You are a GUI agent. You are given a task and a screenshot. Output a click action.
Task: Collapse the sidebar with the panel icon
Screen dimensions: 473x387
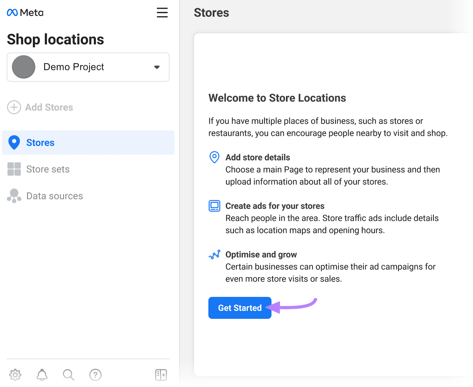coord(161,375)
